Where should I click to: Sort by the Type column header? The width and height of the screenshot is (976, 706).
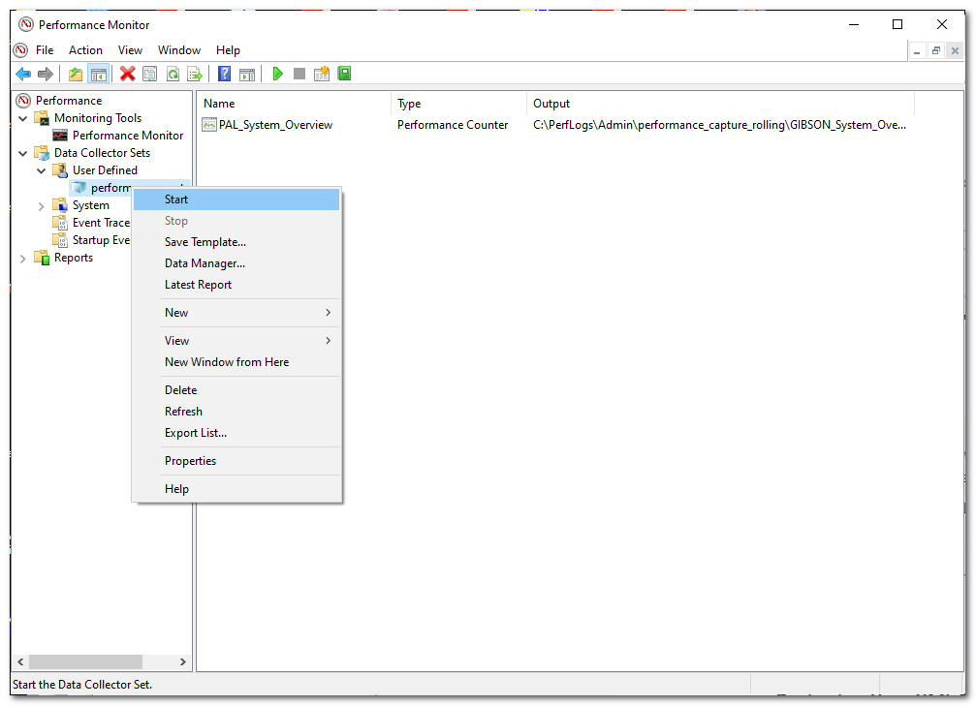[x=458, y=104]
